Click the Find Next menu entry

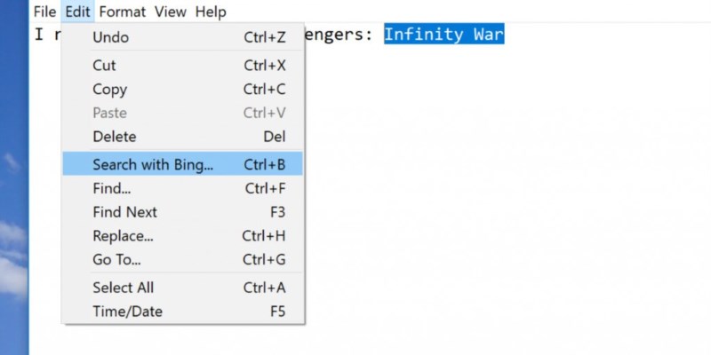click(124, 212)
